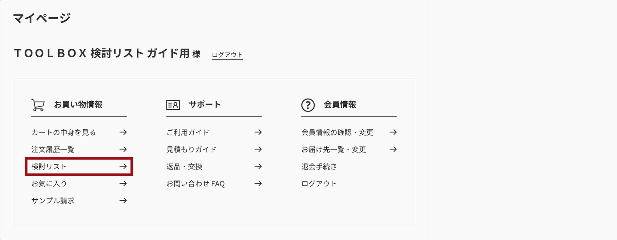The image size is (617, 240).
Task: Click the arrow next to 注文履歴一覧
Action: [x=123, y=149]
